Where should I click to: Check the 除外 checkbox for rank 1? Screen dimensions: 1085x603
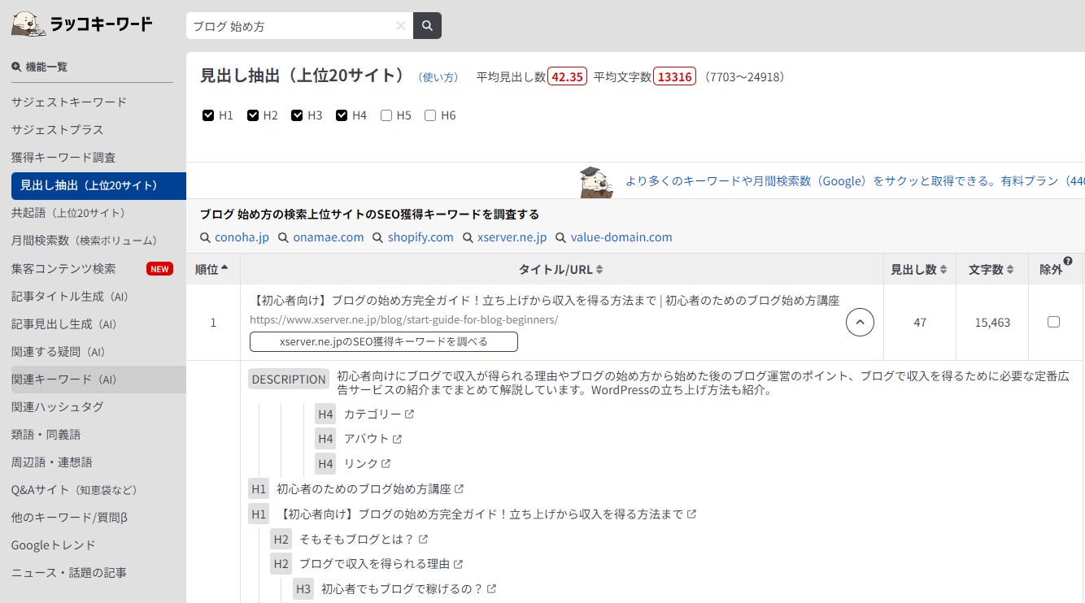[1053, 322]
